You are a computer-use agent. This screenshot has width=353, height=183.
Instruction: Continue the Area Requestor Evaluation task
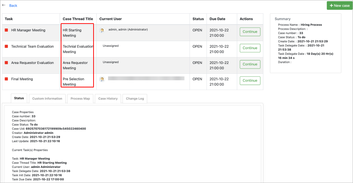pos(250,64)
